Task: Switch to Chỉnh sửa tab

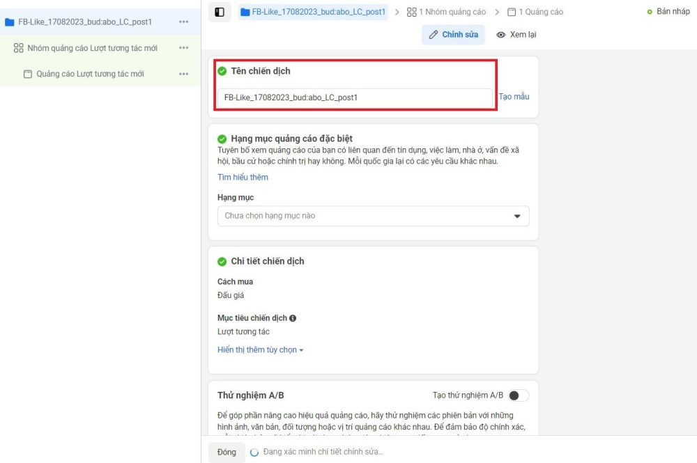Action: 454,35
